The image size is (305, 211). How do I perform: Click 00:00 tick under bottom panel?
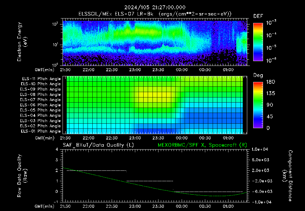181,206
